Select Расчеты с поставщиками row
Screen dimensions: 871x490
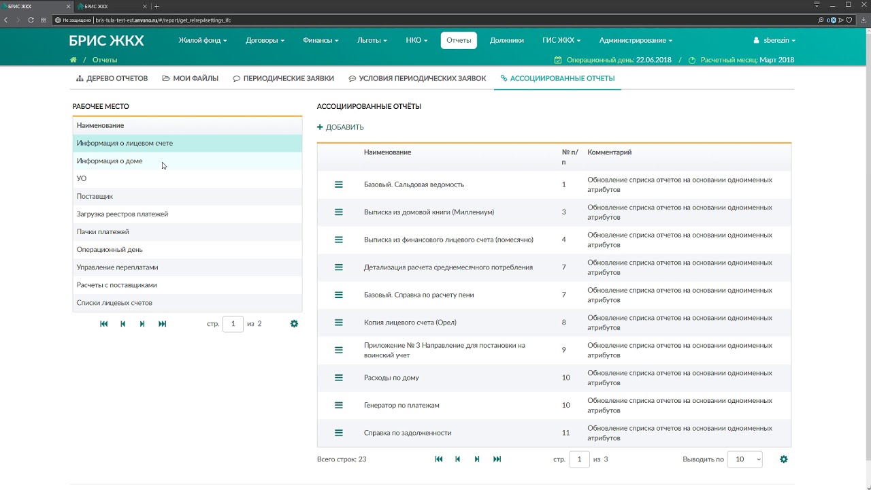pyautogui.click(x=187, y=285)
